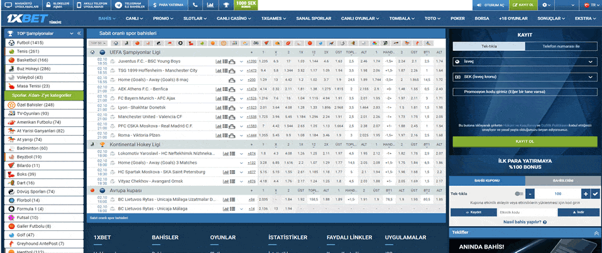Click the one-click stake amount field showing 100

(558, 193)
